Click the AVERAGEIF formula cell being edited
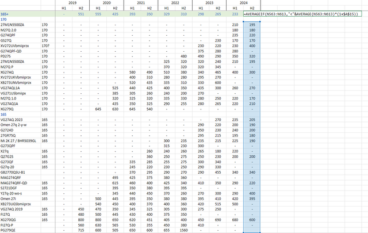The image size is (368, 233). coord(302,14)
